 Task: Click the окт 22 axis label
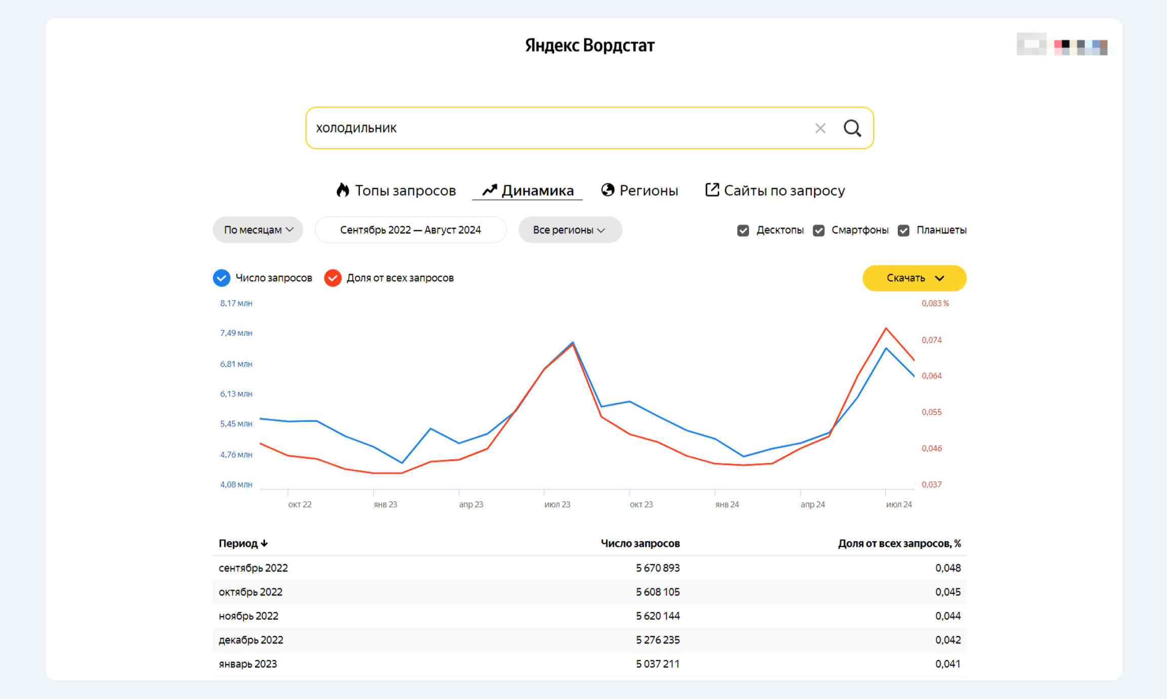click(300, 505)
